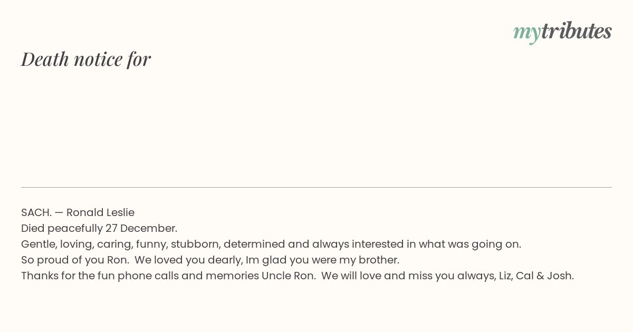Click the name "Ronald Leslie"

(x=100, y=212)
